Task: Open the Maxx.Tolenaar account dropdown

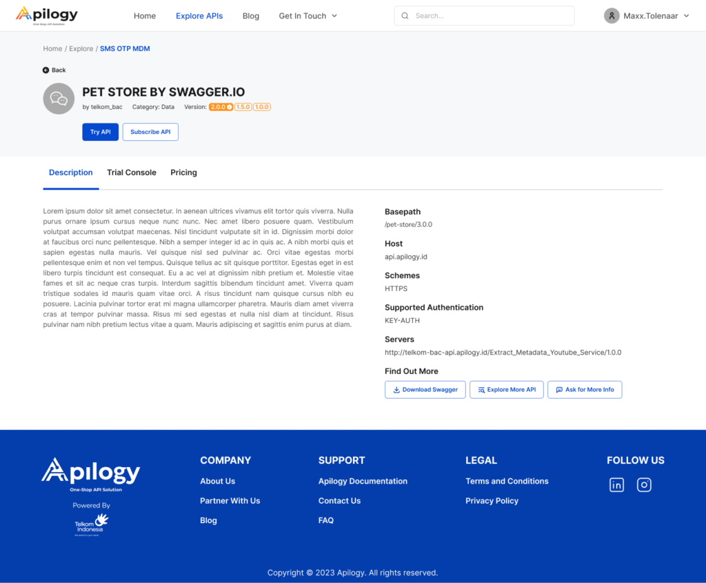Action: 647,16
